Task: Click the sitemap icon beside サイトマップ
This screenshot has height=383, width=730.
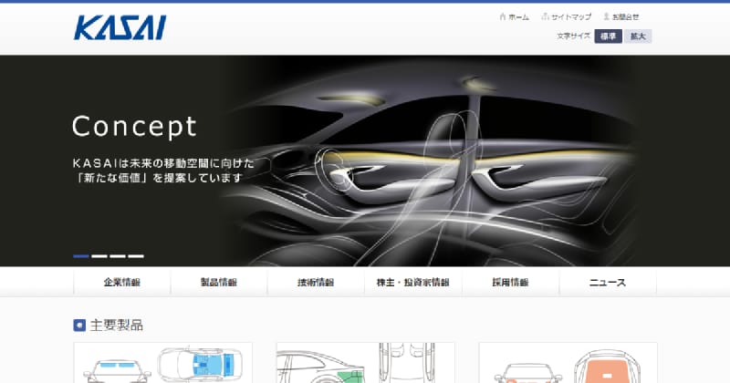Action: [545, 16]
